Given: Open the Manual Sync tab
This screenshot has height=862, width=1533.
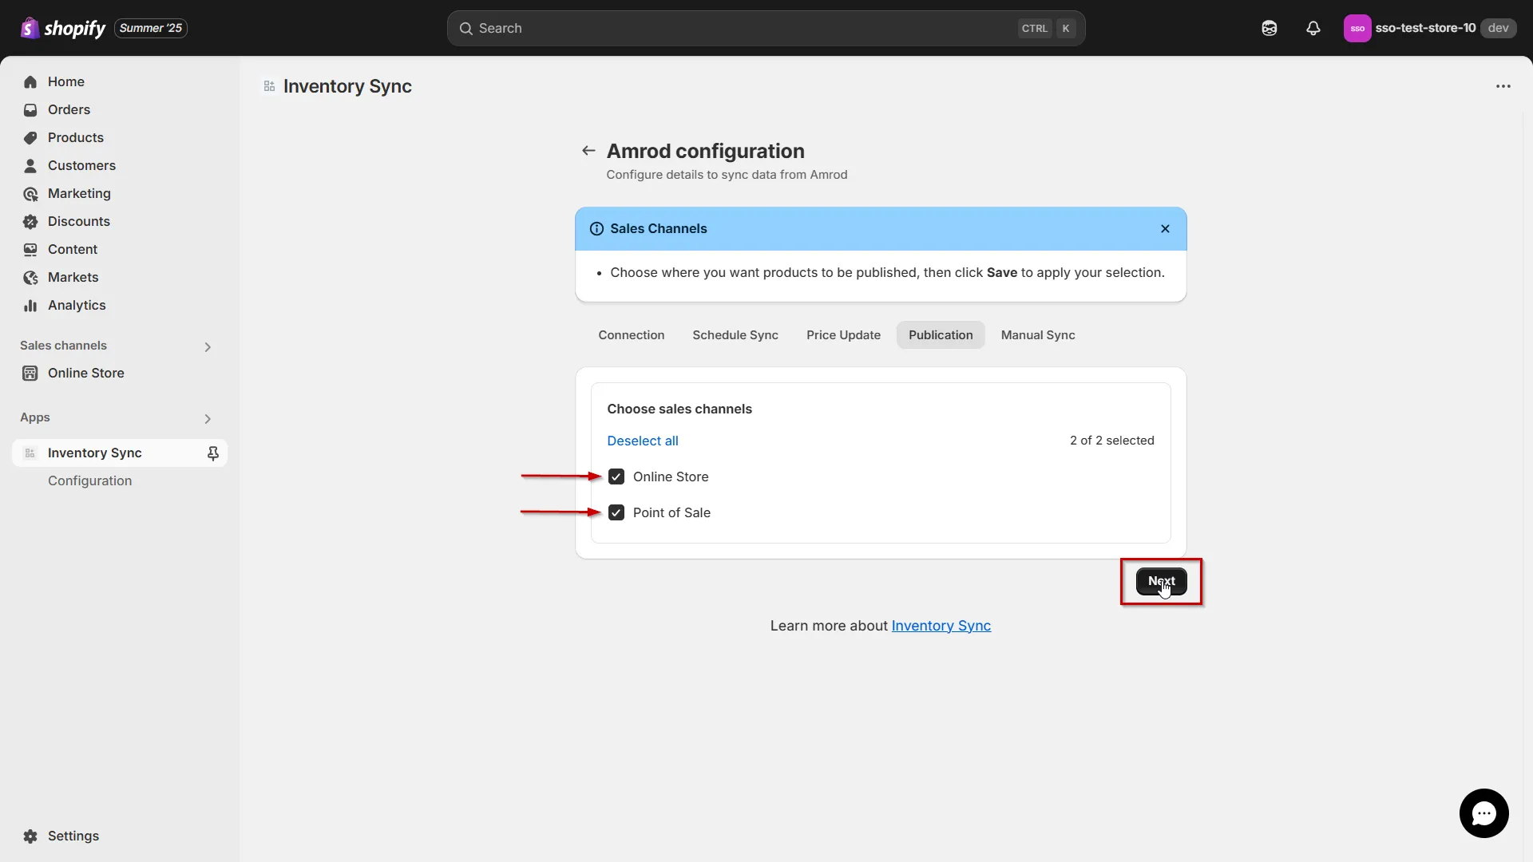Looking at the screenshot, I should pos(1037,334).
